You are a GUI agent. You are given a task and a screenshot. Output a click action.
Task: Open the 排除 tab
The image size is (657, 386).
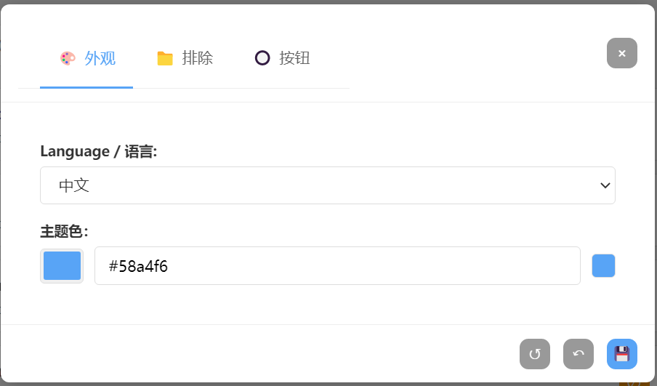(x=197, y=59)
